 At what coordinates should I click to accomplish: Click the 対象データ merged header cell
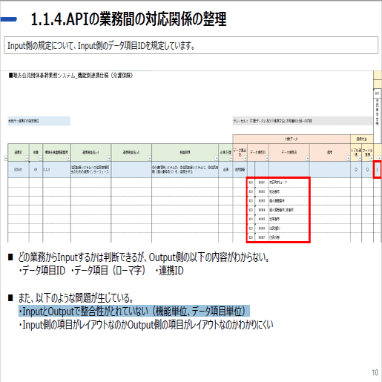(x=292, y=139)
